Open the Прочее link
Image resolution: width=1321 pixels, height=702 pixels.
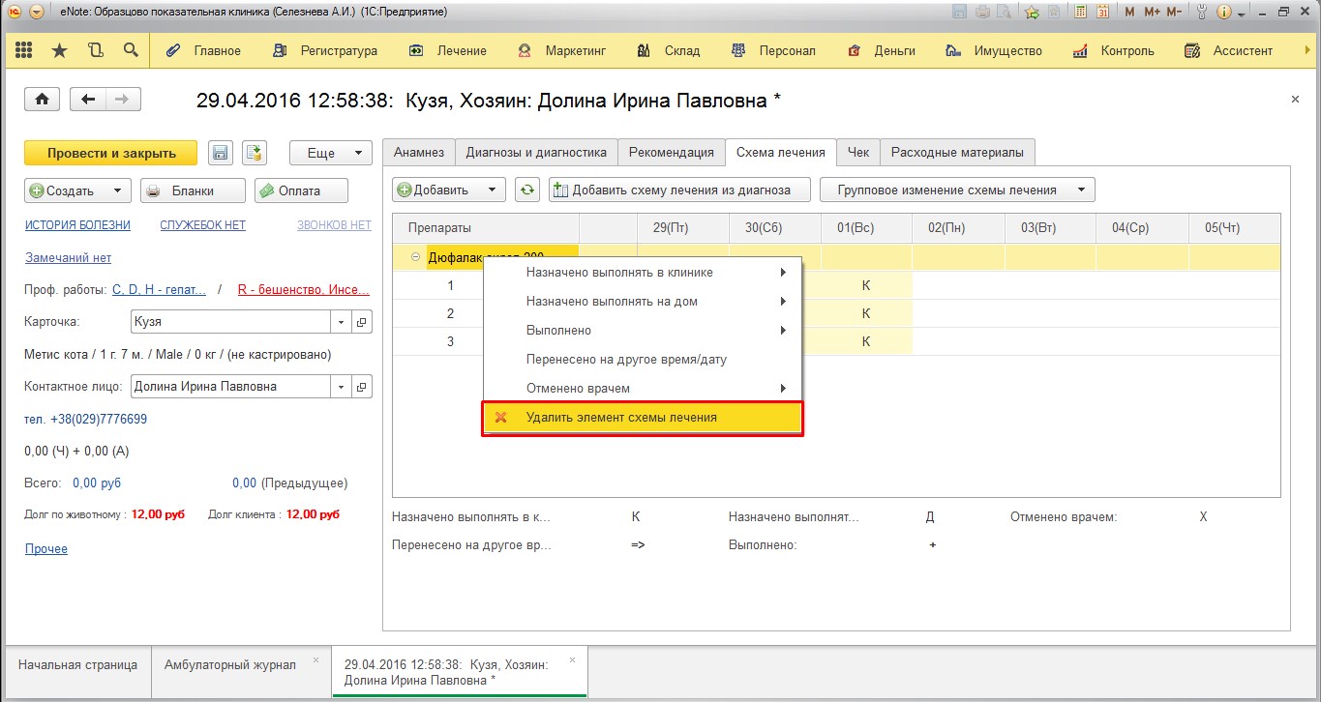click(46, 549)
